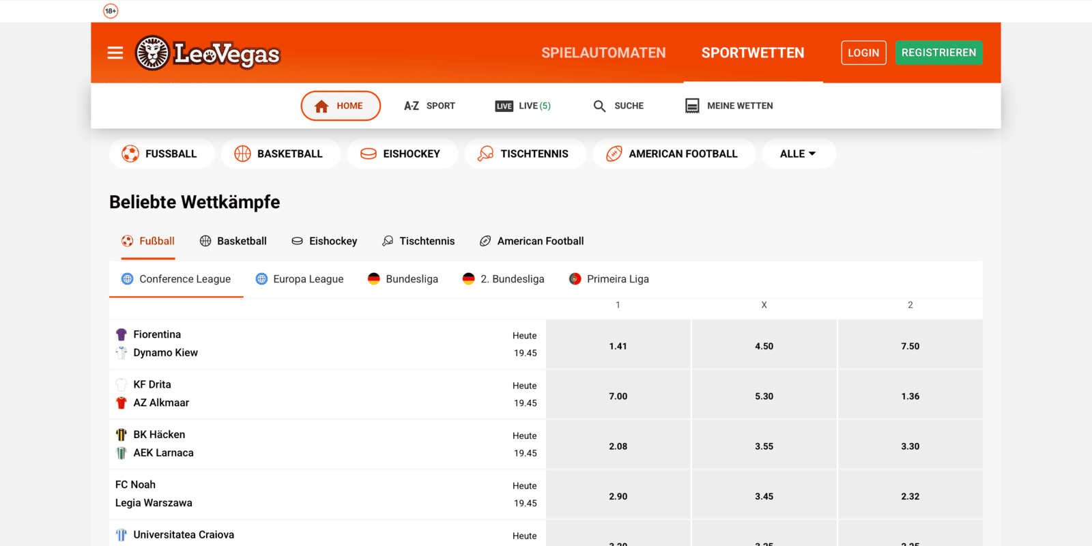This screenshot has width=1092, height=546.
Task: Expand the ALLE sports dropdown
Action: coord(799,154)
